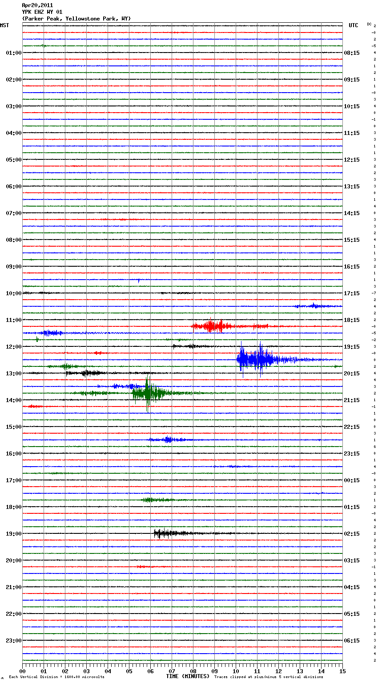Viewport: 378px width, 683px height.
Task: Select the 20:00 MST row label
Action: pyautogui.click(x=14, y=561)
